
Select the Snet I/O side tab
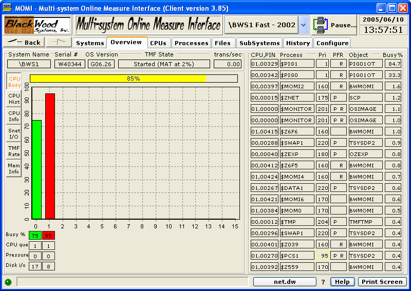tap(14, 134)
